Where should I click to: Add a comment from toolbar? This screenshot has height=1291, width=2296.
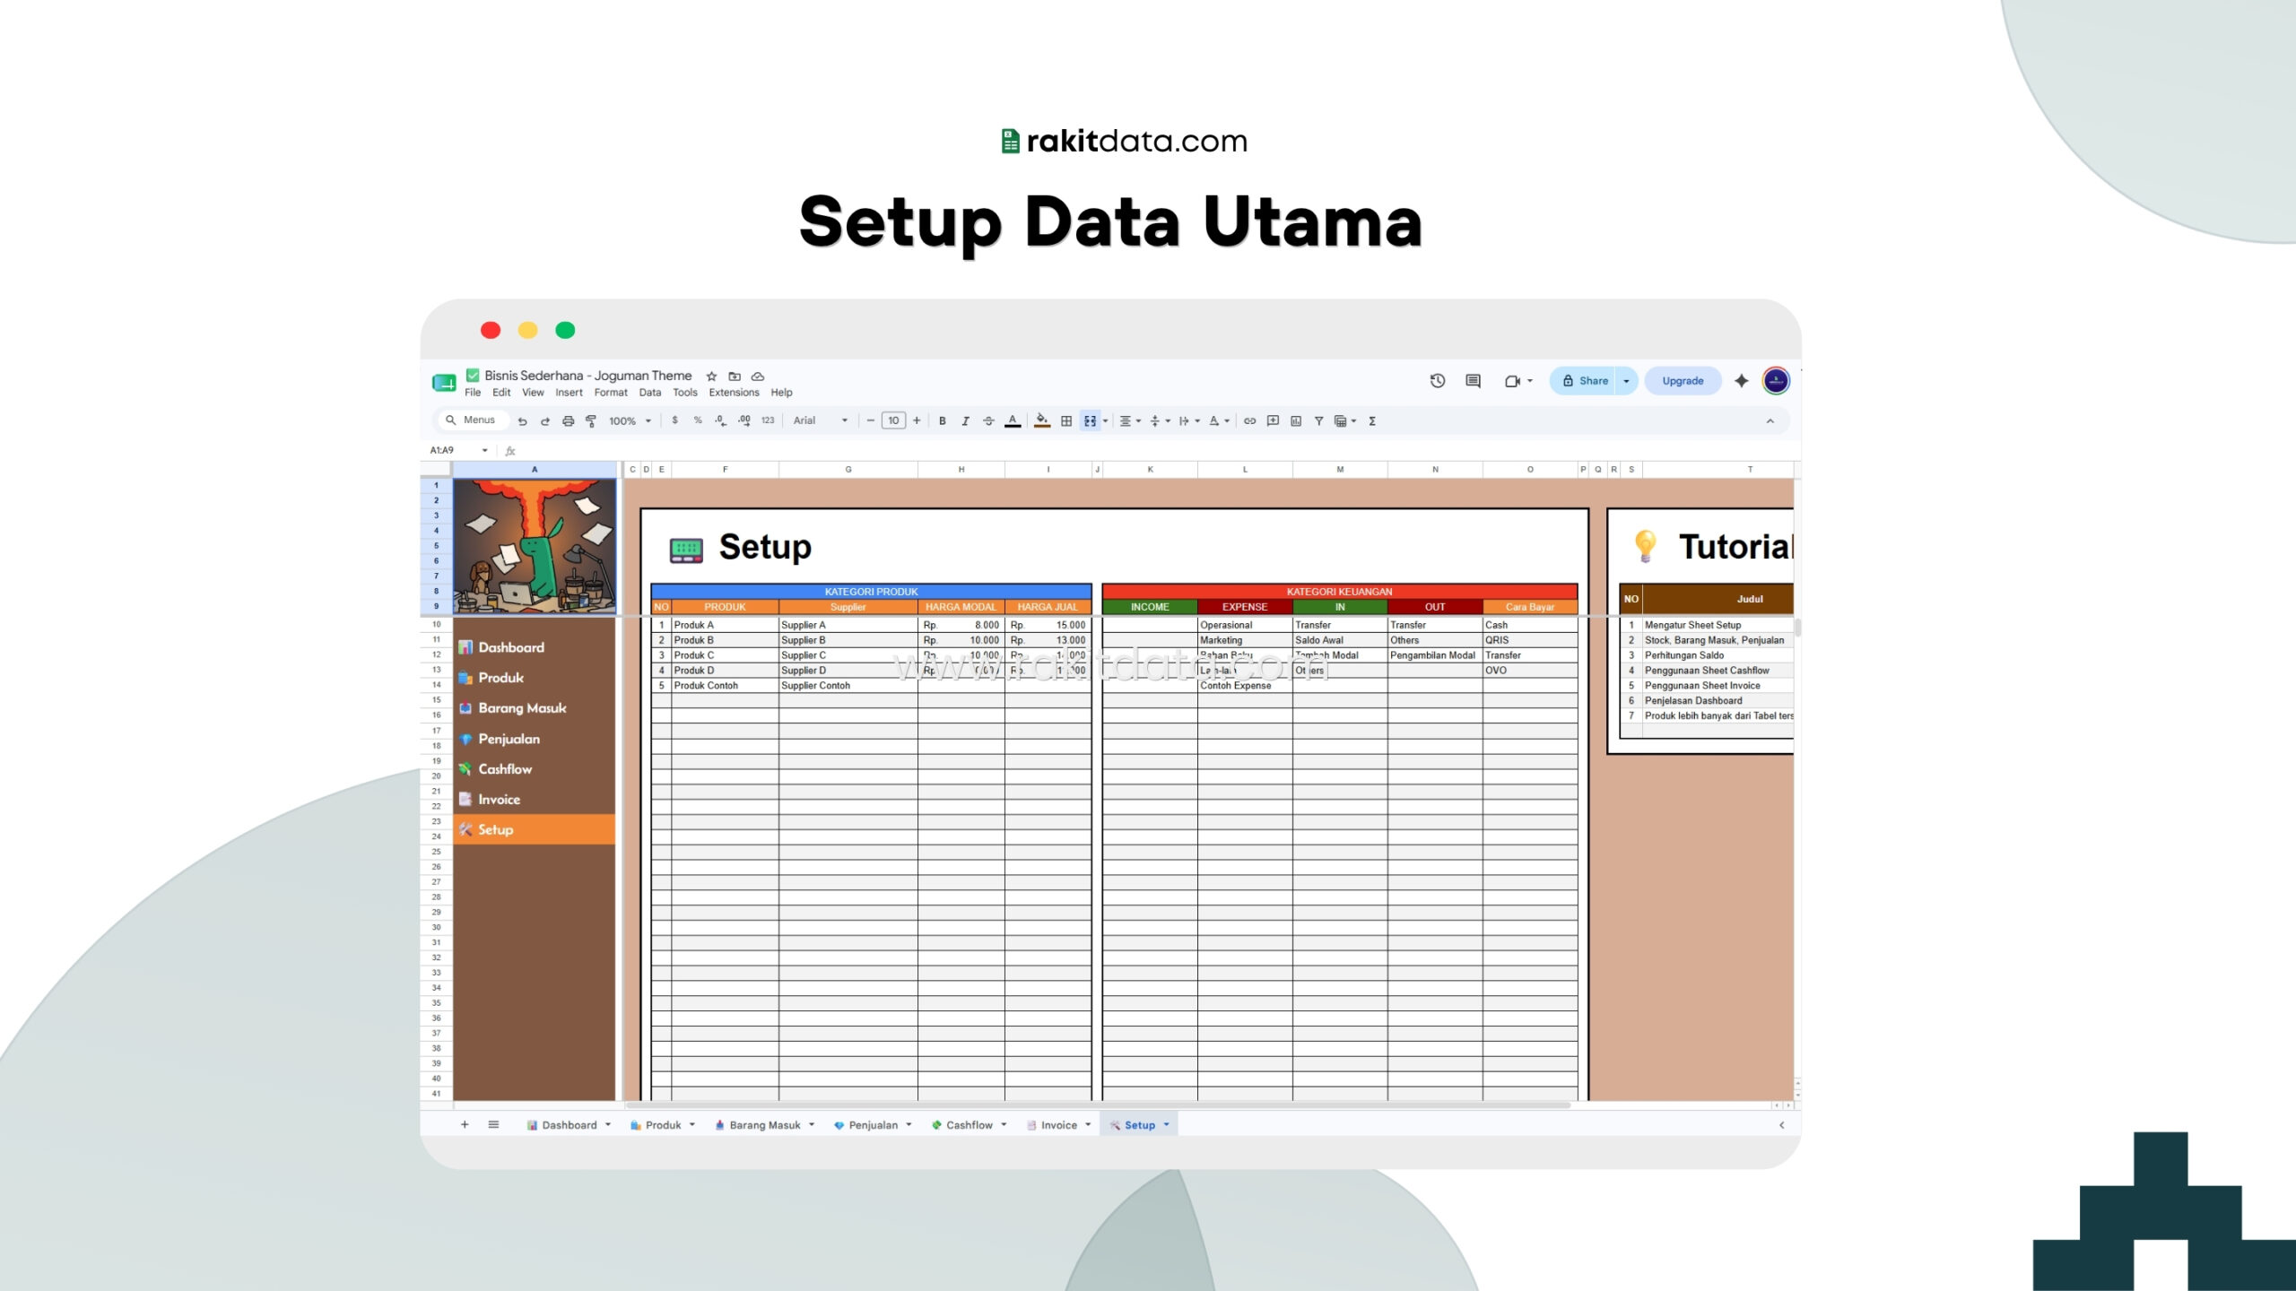[1273, 420]
